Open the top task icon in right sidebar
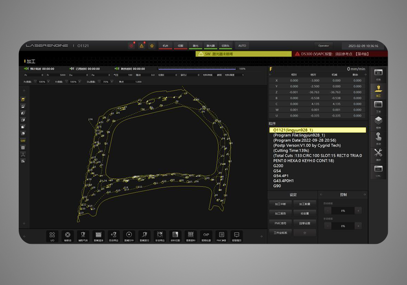407x285 pixels. point(378,75)
